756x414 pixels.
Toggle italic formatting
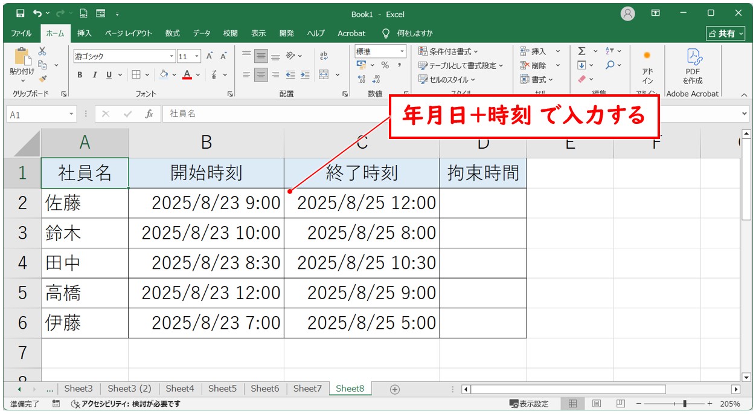(94, 75)
